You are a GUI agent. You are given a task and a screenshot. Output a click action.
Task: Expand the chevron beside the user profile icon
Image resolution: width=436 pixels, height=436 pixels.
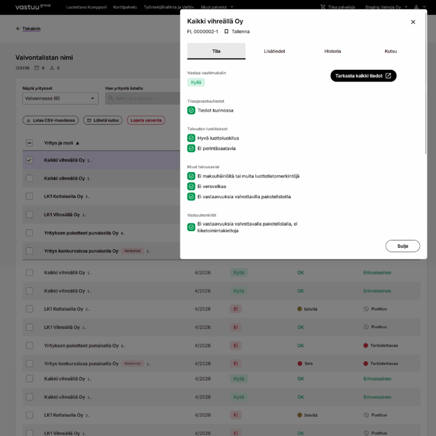424,7
